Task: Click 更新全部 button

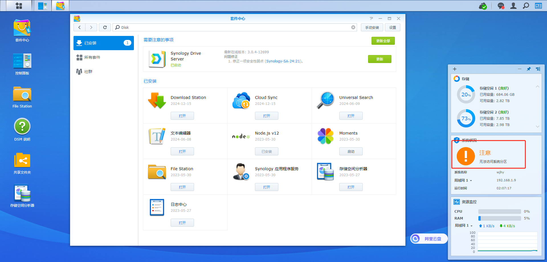Action: click(x=383, y=41)
